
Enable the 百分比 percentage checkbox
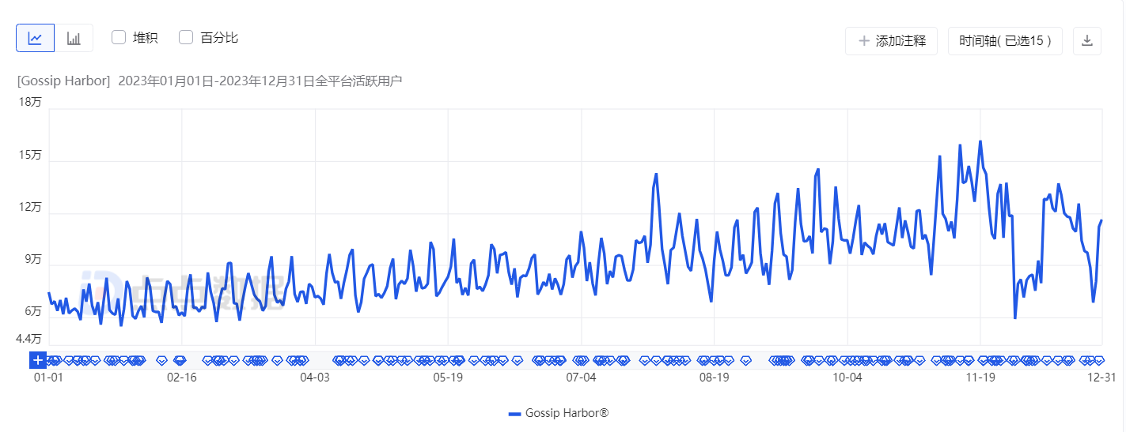click(187, 37)
